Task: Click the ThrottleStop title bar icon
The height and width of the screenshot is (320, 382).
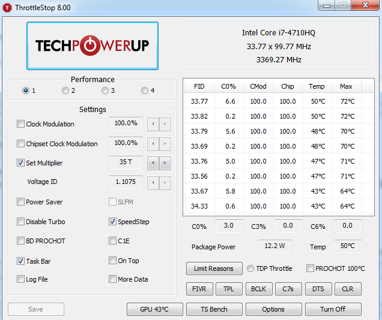Action: coord(7,8)
